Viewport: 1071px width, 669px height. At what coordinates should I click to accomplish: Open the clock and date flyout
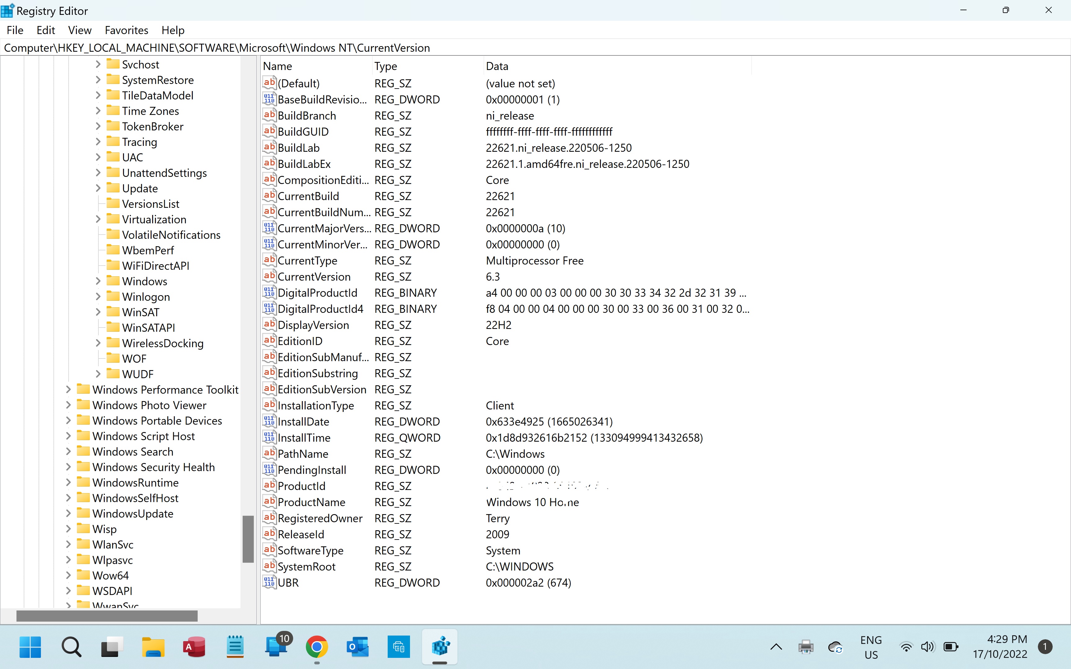pos(1000,647)
